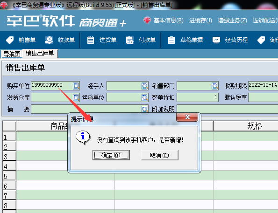This screenshot has height=213, width=278.
Task: Click the 进货单 notepad icon
Action: pyautogui.click(x=91, y=40)
